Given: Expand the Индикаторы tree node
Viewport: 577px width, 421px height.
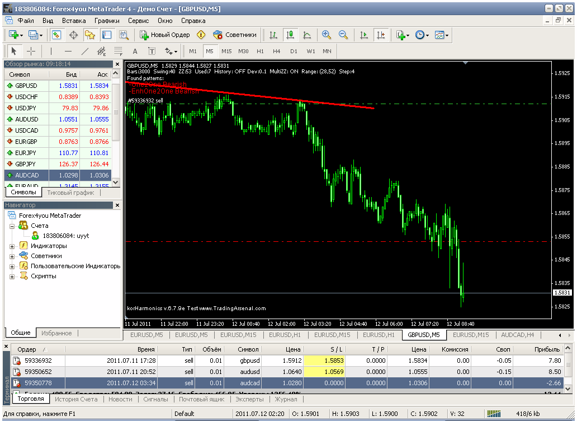Looking at the screenshot, I should 12,246.
